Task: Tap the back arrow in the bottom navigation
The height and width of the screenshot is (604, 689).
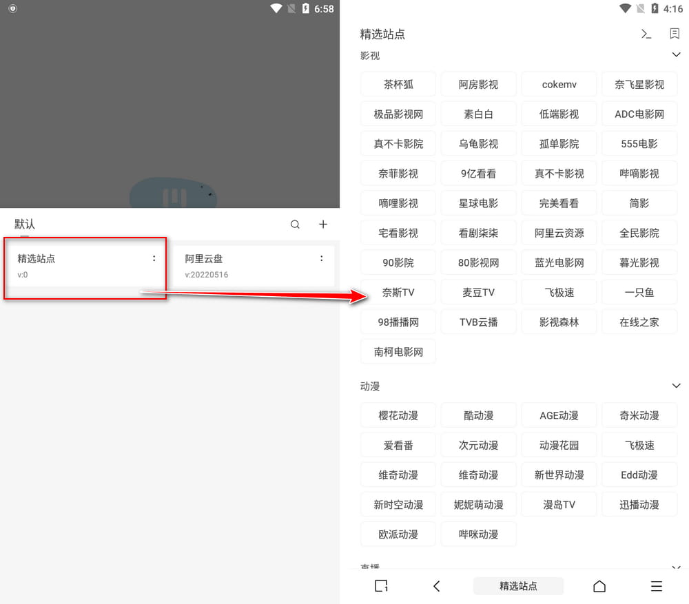Action: pyautogui.click(x=437, y=586)
